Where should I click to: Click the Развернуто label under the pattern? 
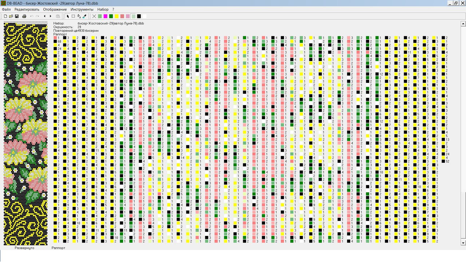(x=24, y=248)
